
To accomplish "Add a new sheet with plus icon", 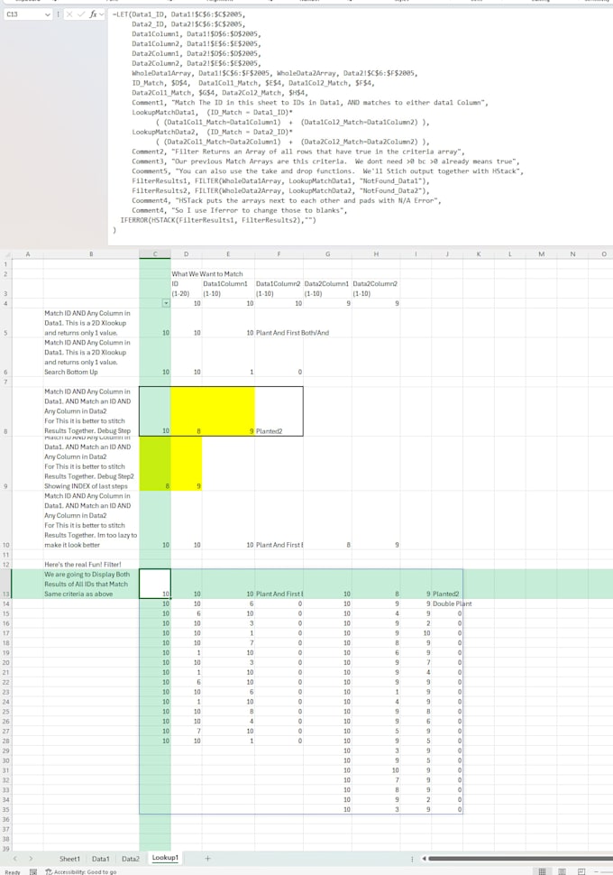I will pos(207,858).
